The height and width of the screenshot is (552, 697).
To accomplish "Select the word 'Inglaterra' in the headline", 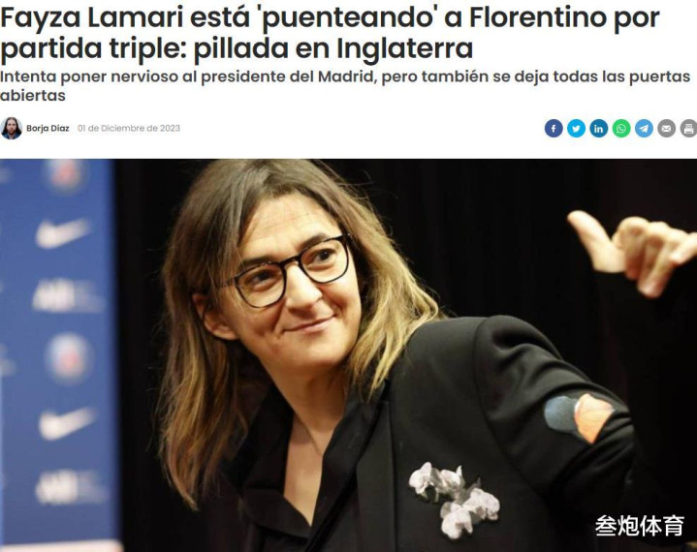I will tap(404, 48).
